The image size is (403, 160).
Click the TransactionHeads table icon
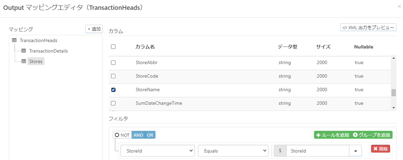14,40
